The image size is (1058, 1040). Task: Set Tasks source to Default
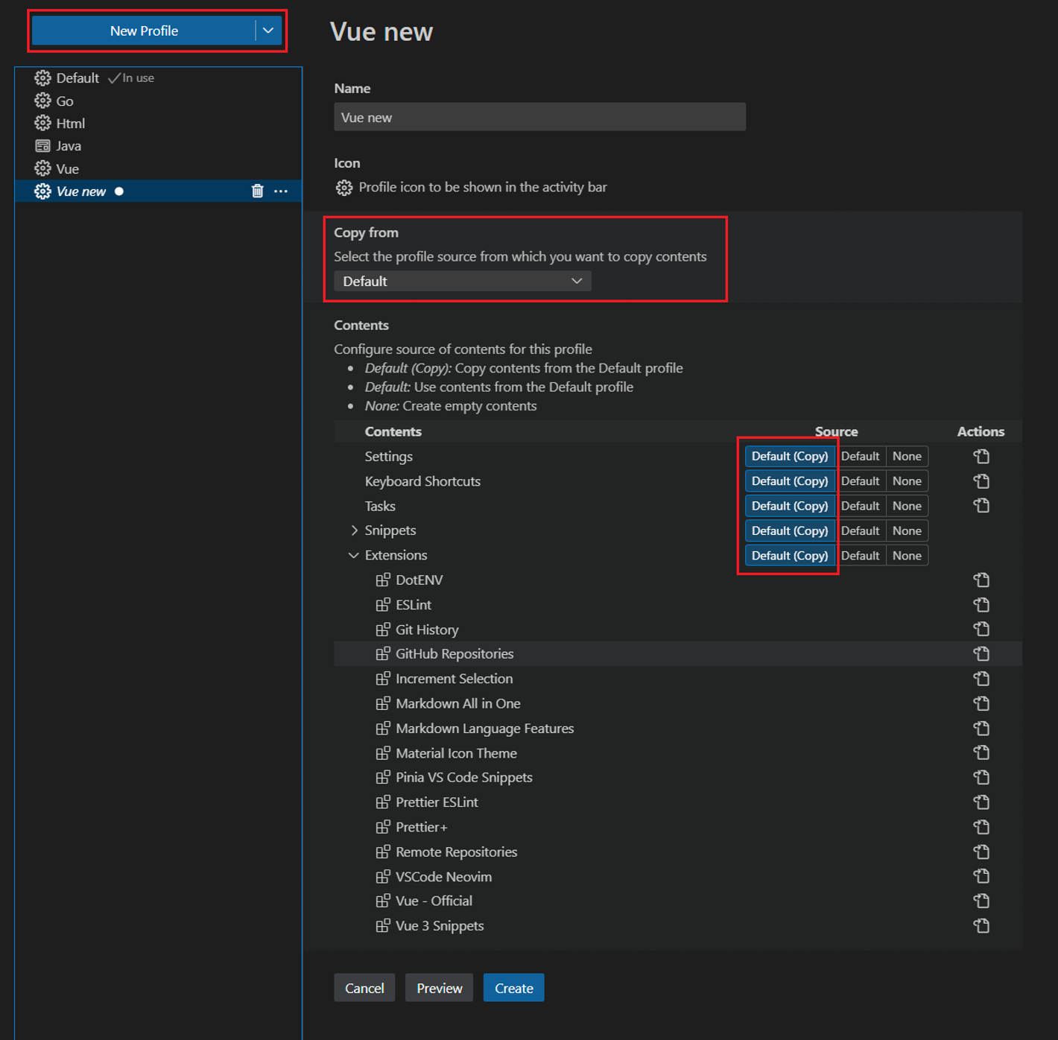[861, 505]
